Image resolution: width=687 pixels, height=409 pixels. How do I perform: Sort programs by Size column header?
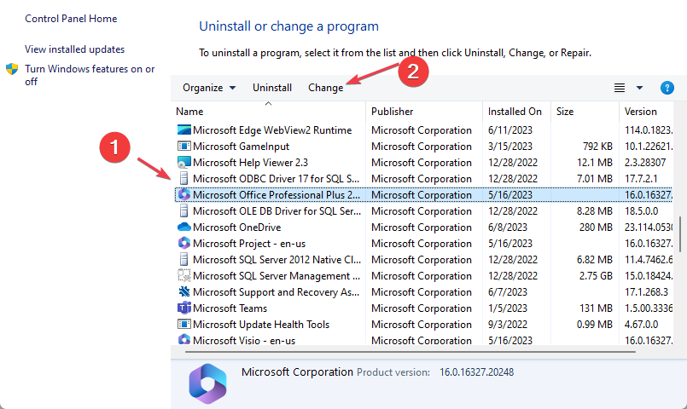[x=565, y=112]
